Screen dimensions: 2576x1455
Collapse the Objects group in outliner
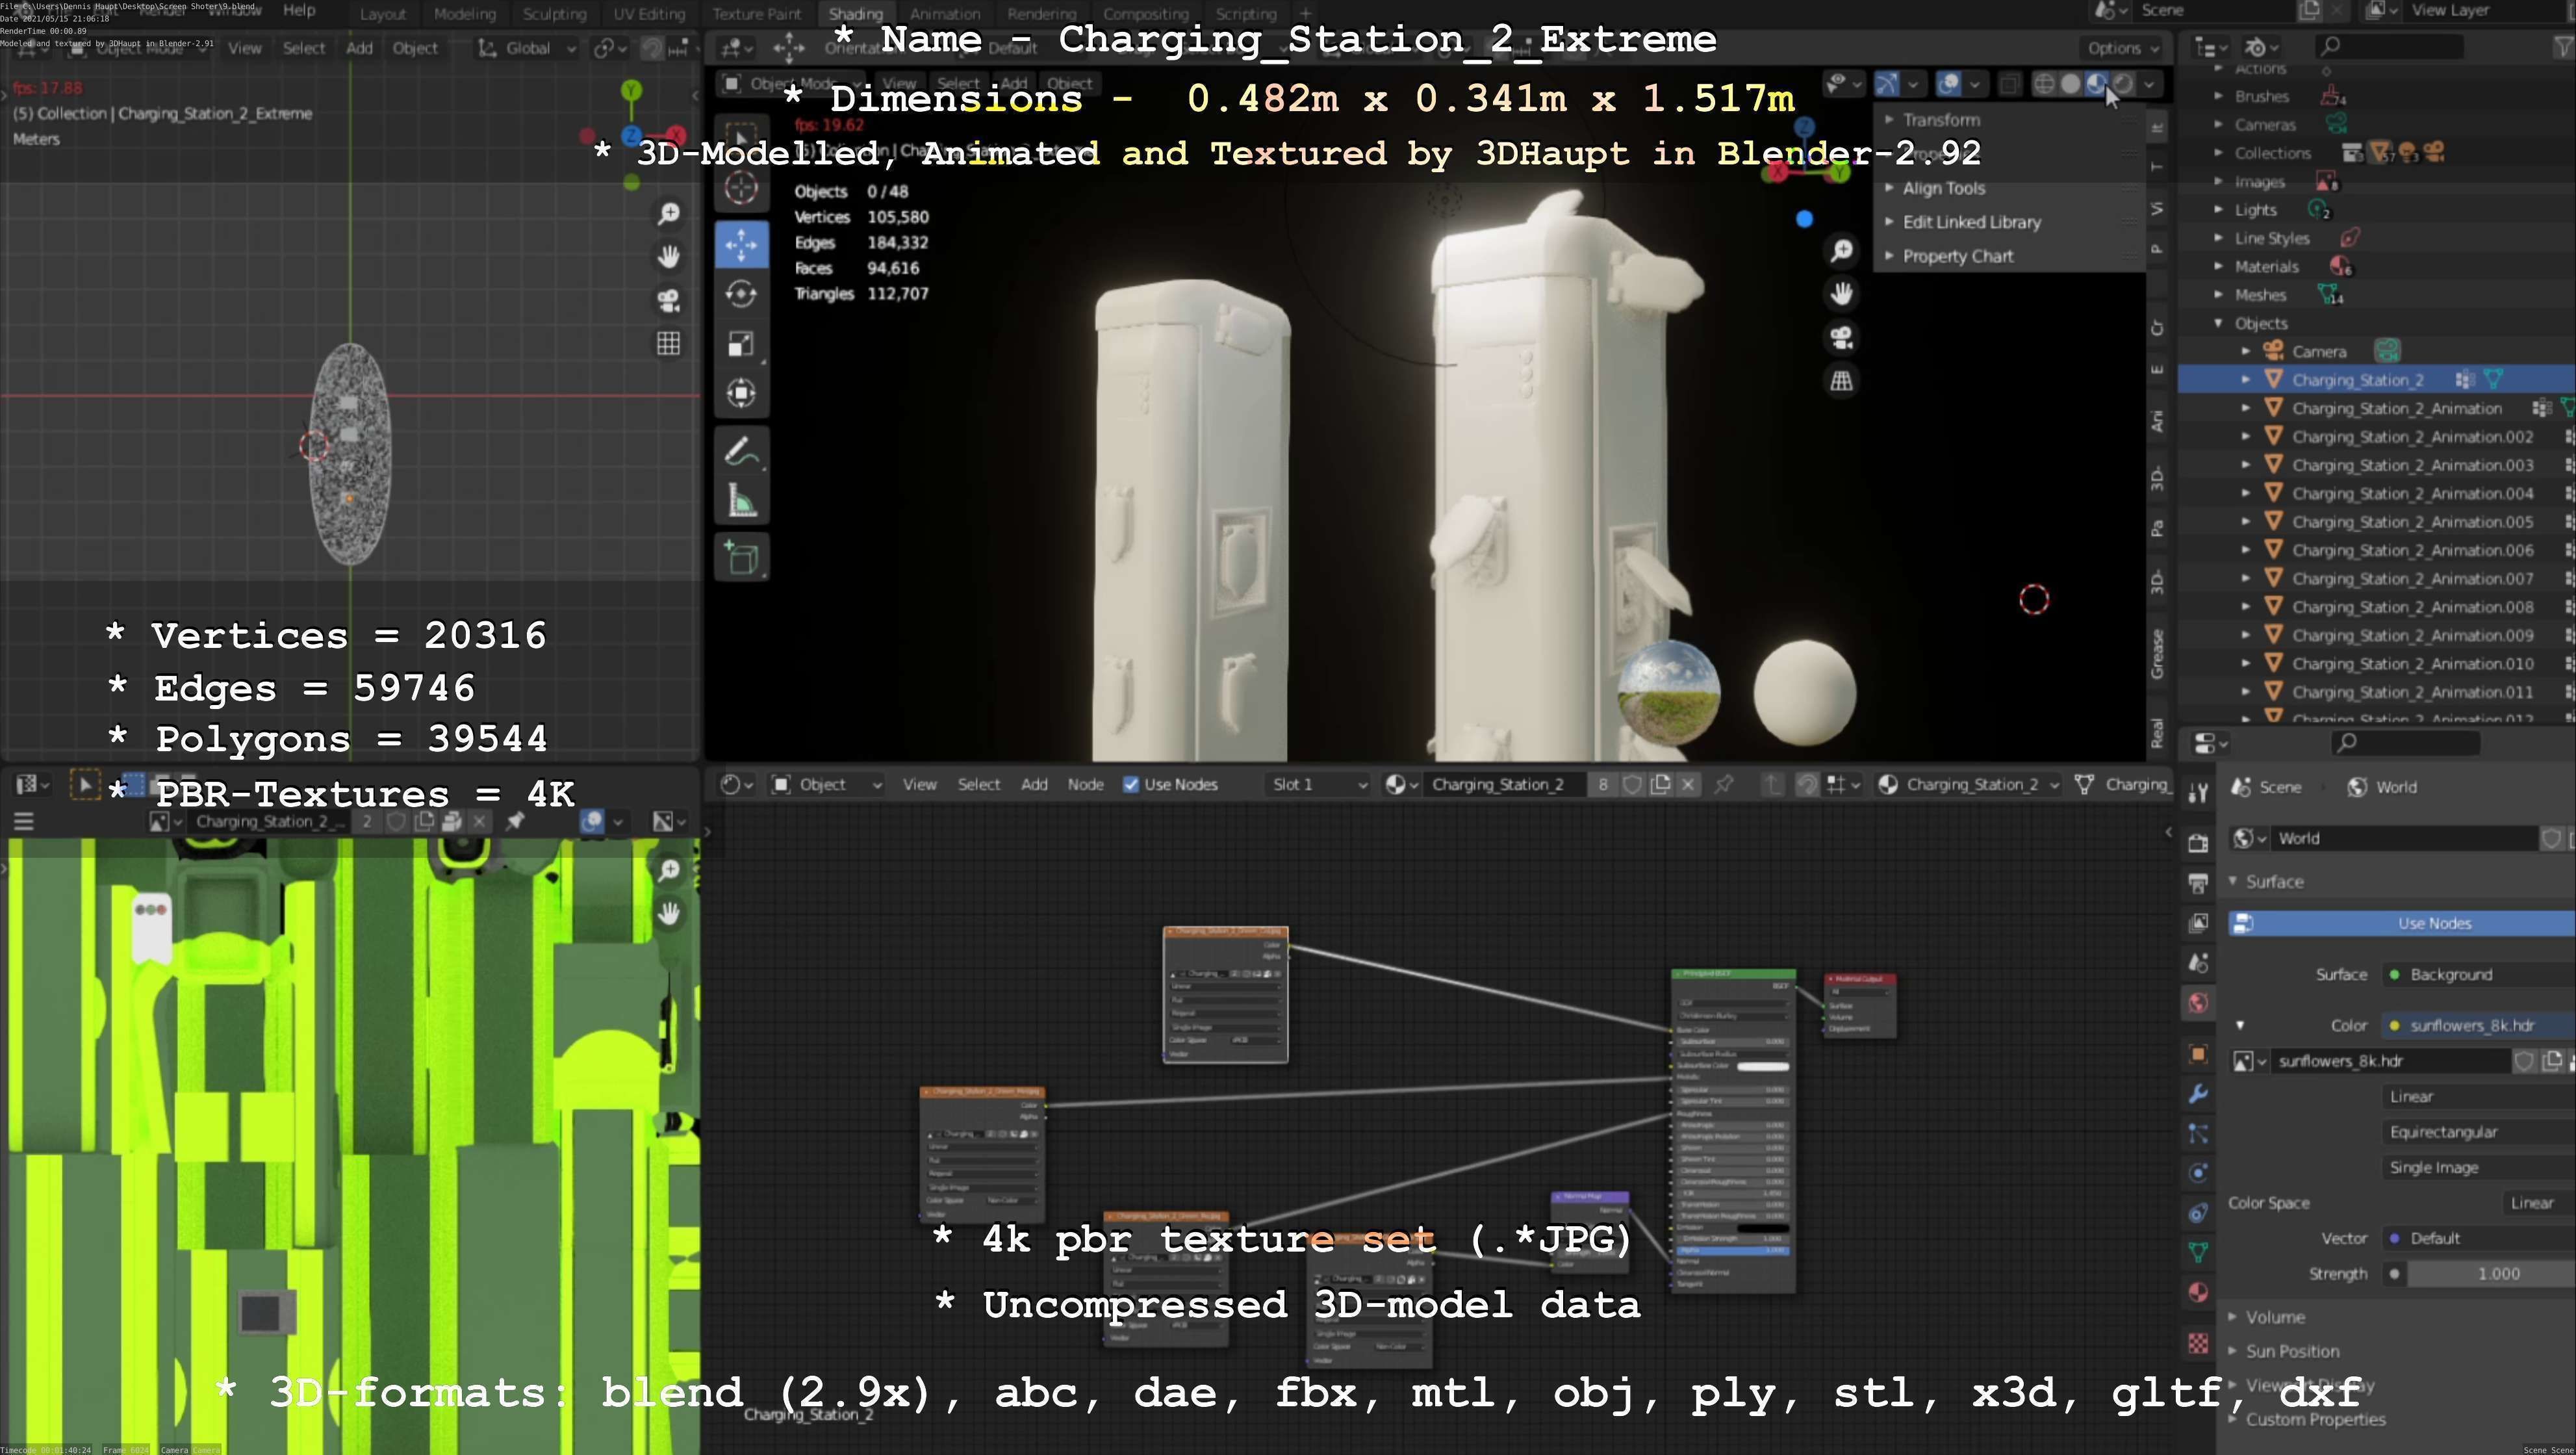click(x=2218, y=323)
